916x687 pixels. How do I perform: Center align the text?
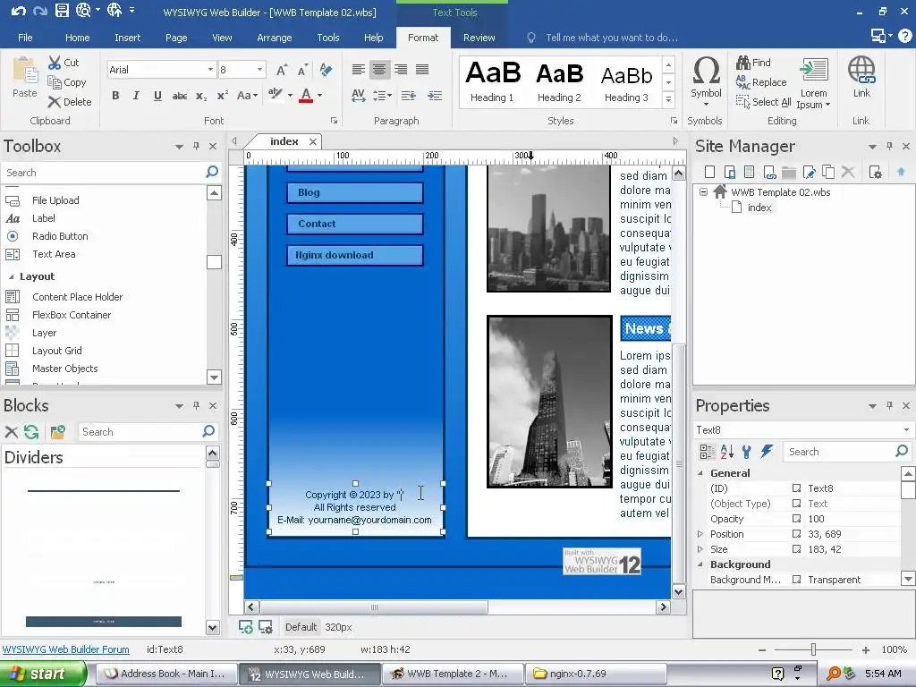pyautogui.click(x=379, y=70)
